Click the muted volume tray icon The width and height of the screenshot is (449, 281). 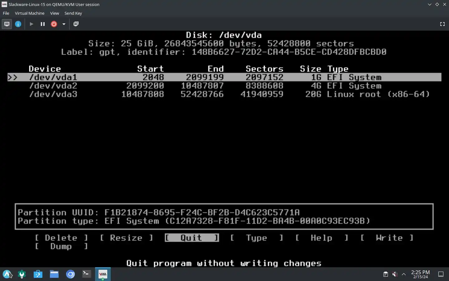click(395, 274)
